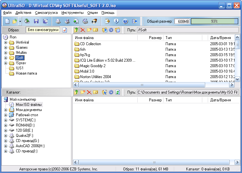Click the Extract icon in image toolbar
Viewport: 242px width, 173px height.
tap(104, 30)
